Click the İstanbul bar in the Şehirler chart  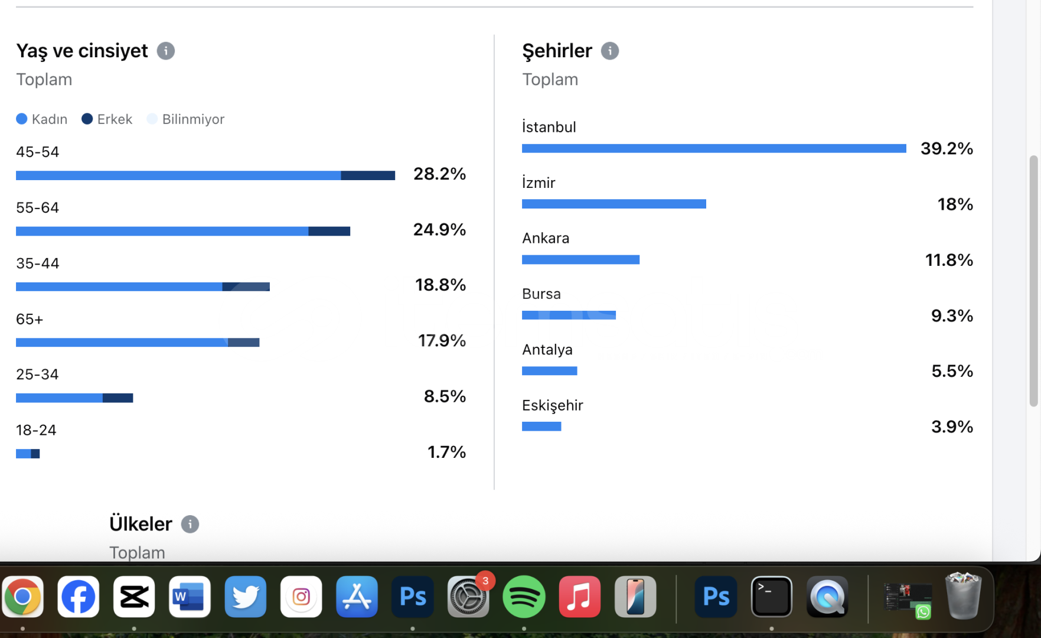pyautogui.click(x=714, y=148)
